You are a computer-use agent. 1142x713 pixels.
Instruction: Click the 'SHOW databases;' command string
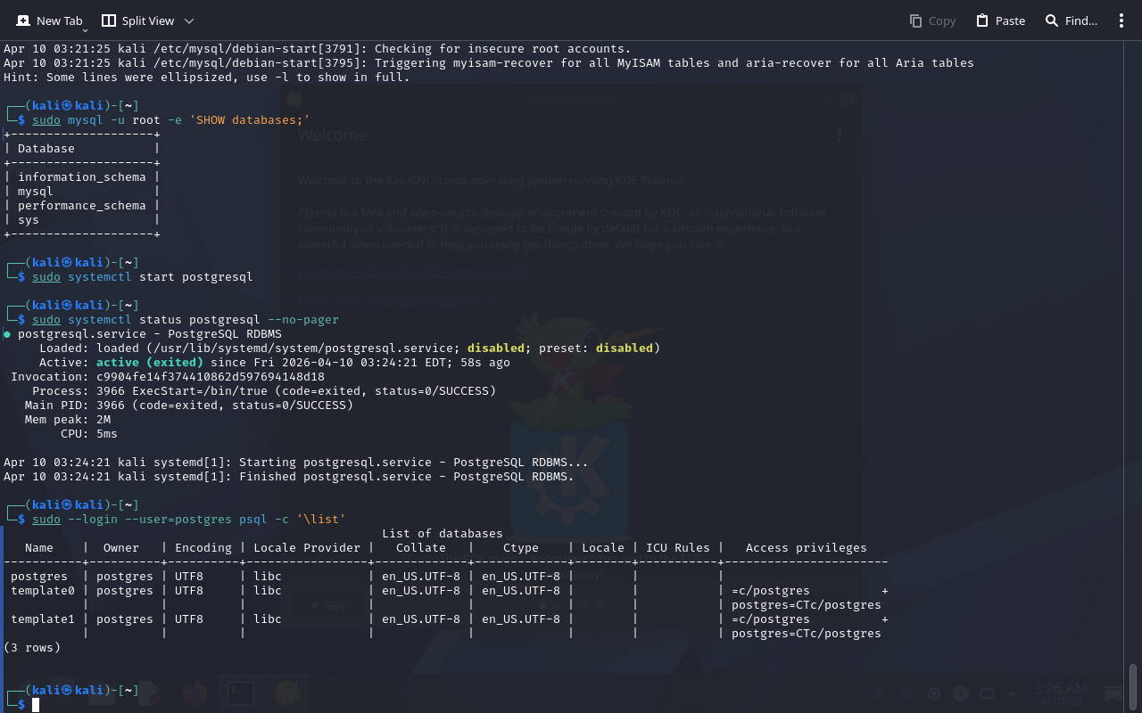click(249, 120)
